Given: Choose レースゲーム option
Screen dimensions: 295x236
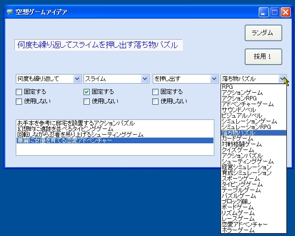Looking at the screenshot, I should point(253,219).
